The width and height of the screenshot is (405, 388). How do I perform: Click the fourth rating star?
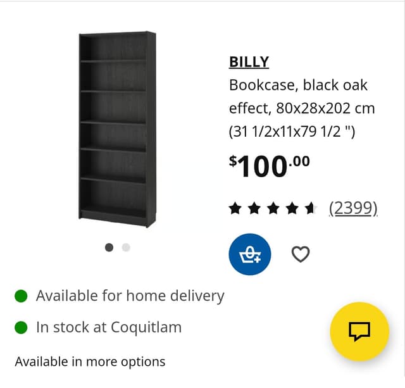(292, 208)
